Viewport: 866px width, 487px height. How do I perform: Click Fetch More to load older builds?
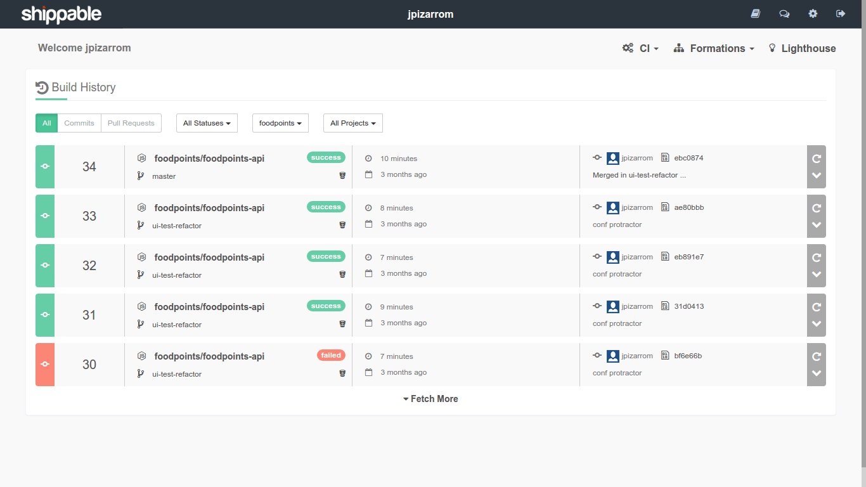(430, 399)
